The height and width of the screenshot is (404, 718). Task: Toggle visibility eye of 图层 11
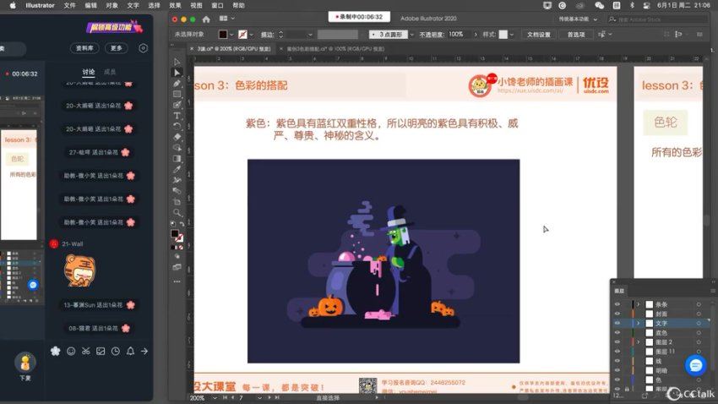[617, 352]
